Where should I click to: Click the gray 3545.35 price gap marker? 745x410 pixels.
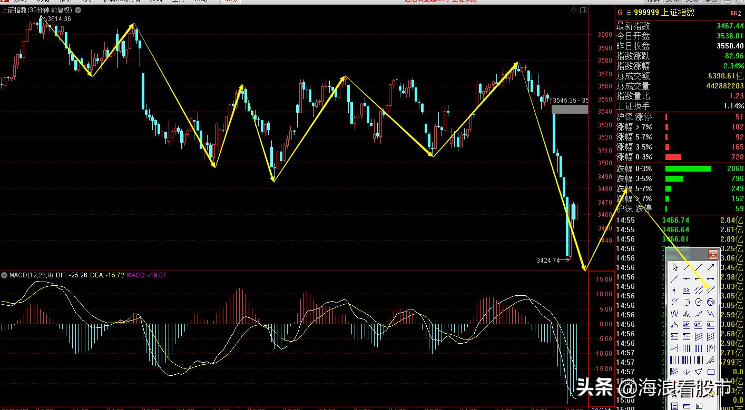(569, 109)
